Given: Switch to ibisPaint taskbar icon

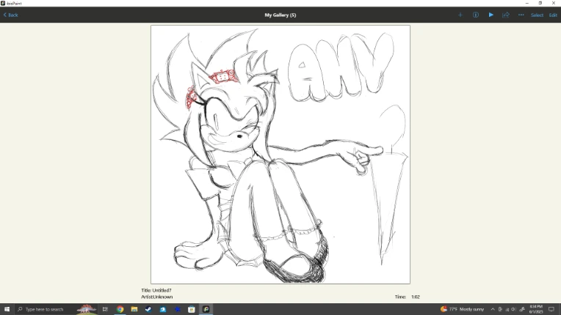Looking at the screenshot, I should (x=206, y=309).
